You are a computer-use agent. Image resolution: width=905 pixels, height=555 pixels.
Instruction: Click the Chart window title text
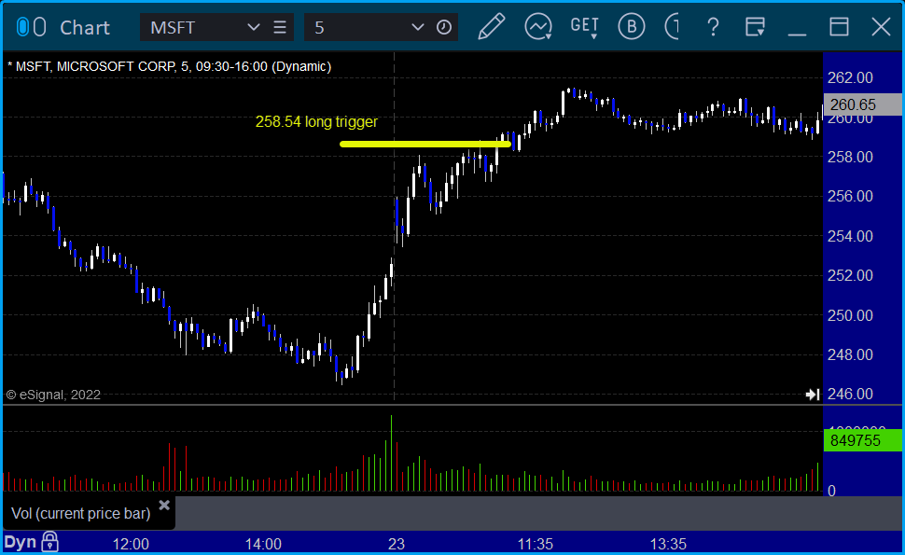coord(85,28)
